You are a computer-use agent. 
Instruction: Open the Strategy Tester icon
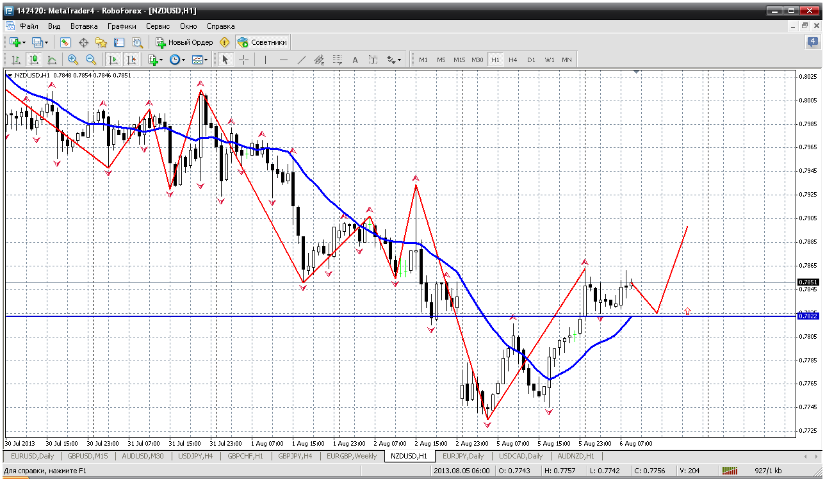coord(137,42)
